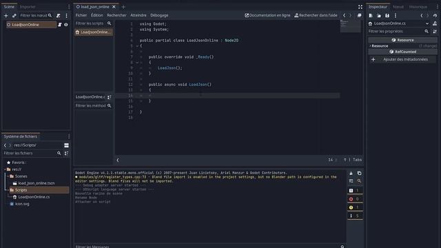Switch to the Historique tab
441x248 pixels.
click(x=418, y=7)
